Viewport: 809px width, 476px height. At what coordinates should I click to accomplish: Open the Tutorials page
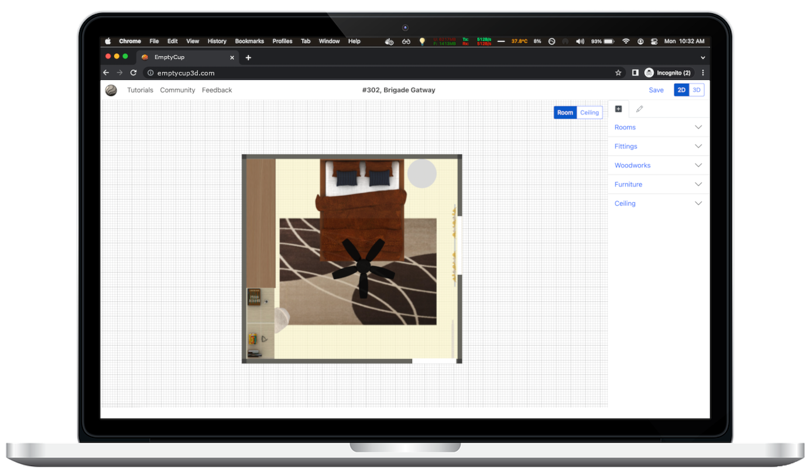140,90
